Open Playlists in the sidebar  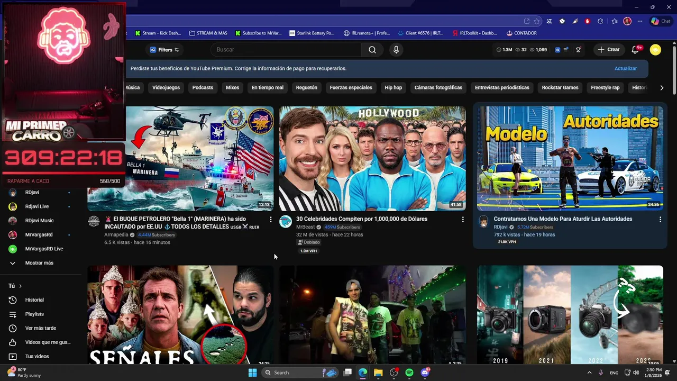click(x=35, y=314)
